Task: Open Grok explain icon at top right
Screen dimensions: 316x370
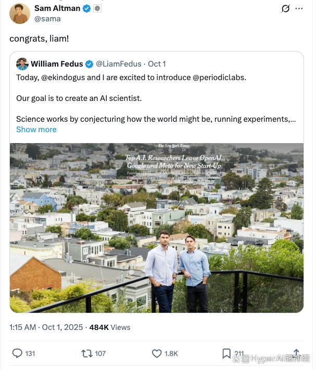Action: pyautogui.click(x=285, y=8)
